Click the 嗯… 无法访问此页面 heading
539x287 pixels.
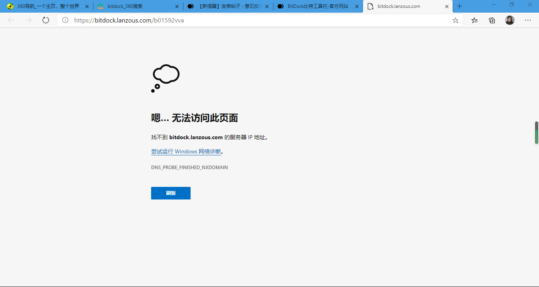click(x=195, y=117)
